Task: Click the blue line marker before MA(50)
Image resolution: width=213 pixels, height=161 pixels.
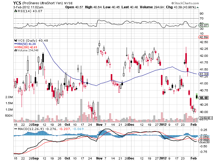Action: click(x=16, y=44)
